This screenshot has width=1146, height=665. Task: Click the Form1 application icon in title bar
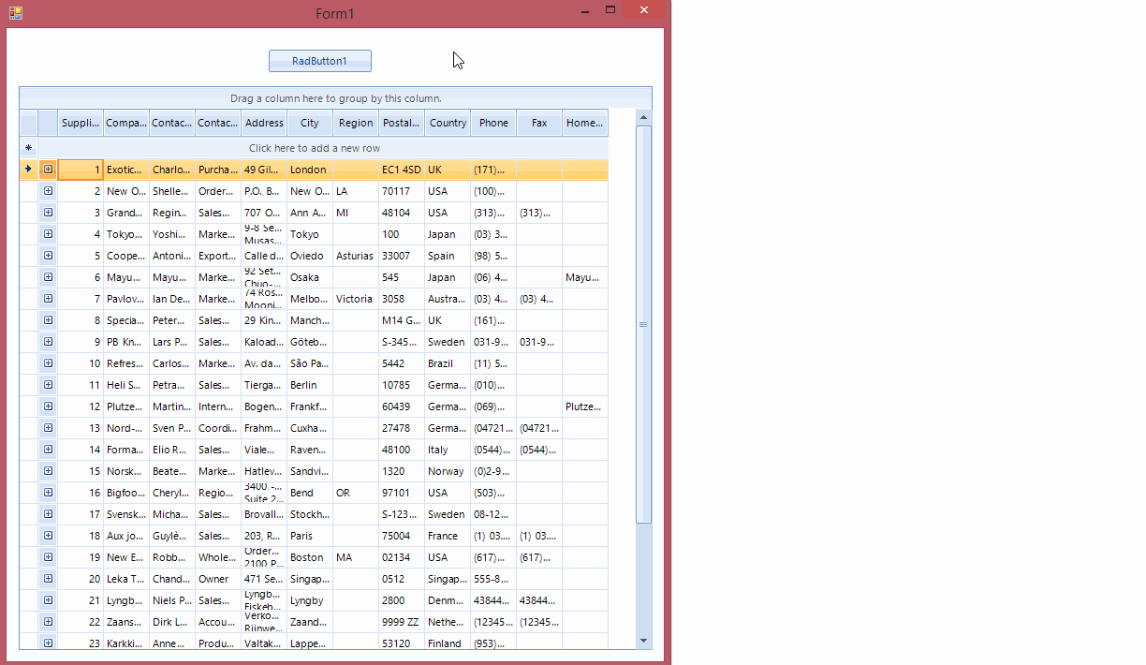click(15, 13)
